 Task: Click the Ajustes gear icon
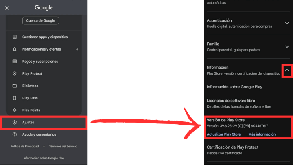[15, 122]
